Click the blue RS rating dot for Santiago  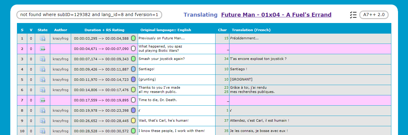click(133, 69)
